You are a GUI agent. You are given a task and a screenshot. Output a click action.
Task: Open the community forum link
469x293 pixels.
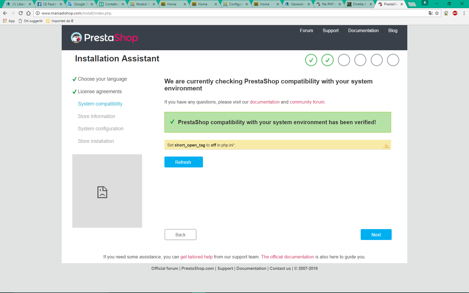coord(307,102)
